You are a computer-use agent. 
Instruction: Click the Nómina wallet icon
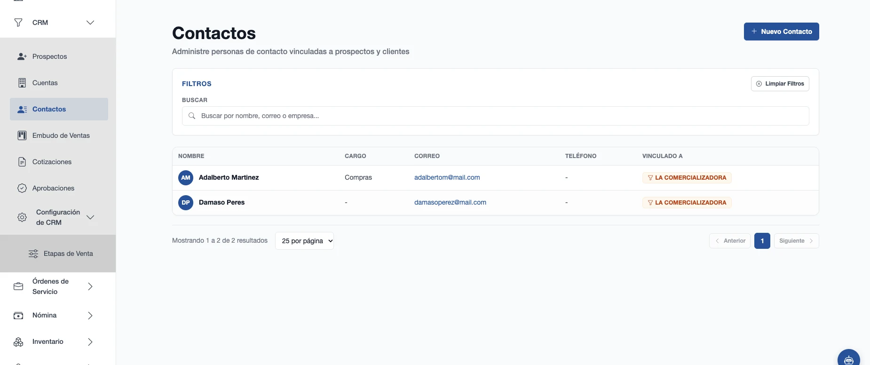pos(18,316)
